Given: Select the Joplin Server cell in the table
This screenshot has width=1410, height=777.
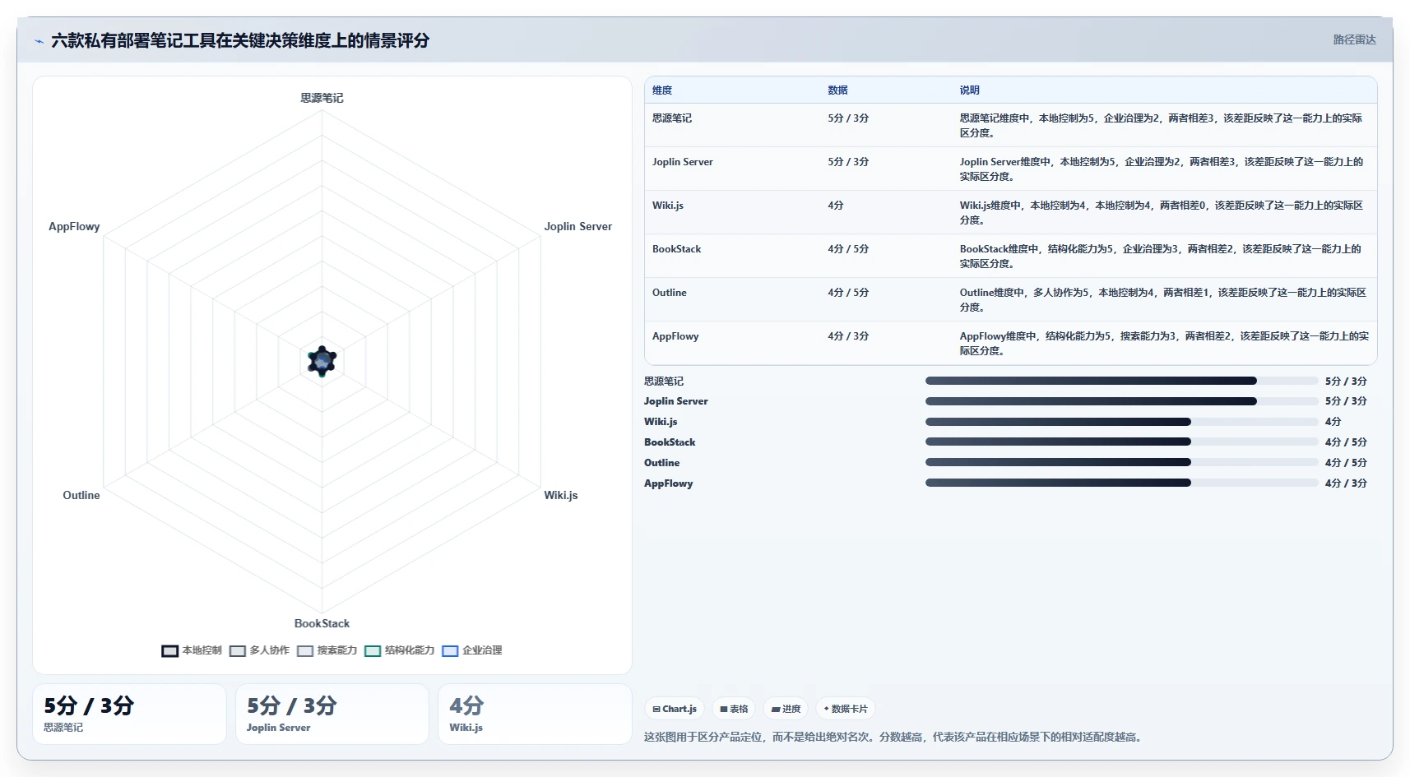Looking at the screenshot, I should [x=683, y=162].
